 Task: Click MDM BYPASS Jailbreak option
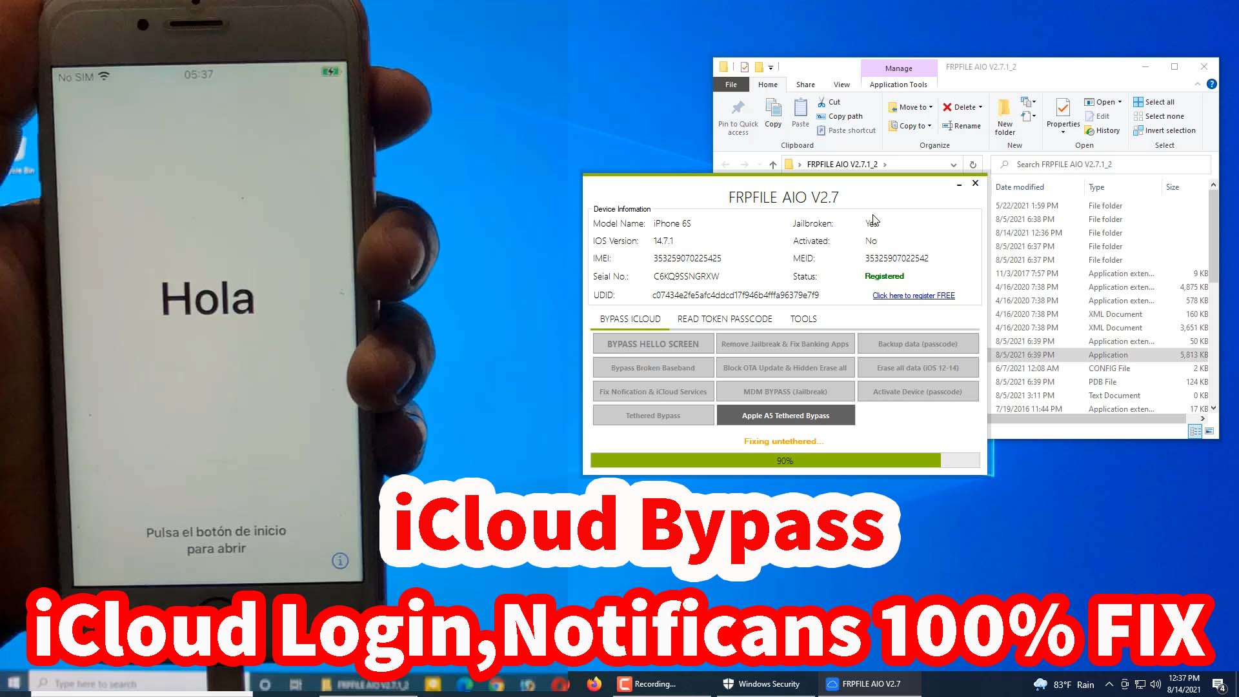(x=785, y=390)
